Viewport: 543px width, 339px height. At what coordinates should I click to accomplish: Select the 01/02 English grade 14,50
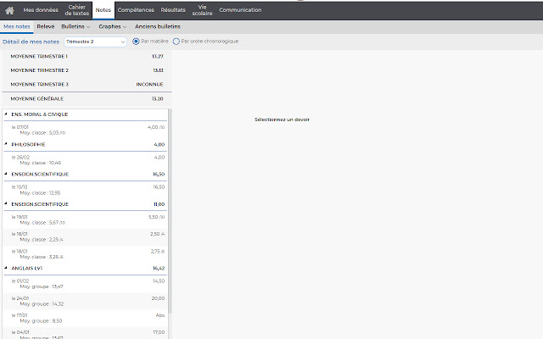(85, 284)
